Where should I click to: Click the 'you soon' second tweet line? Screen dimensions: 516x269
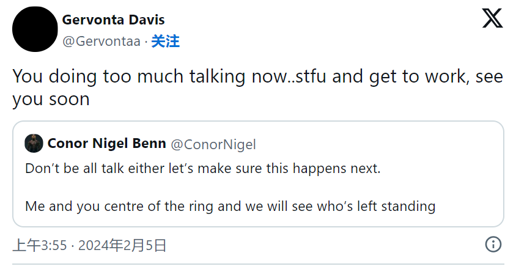click(x=51, y=99)
